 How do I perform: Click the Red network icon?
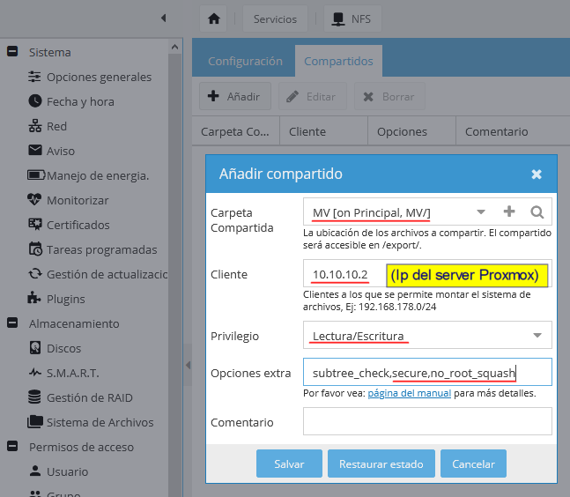coord(35,125)
